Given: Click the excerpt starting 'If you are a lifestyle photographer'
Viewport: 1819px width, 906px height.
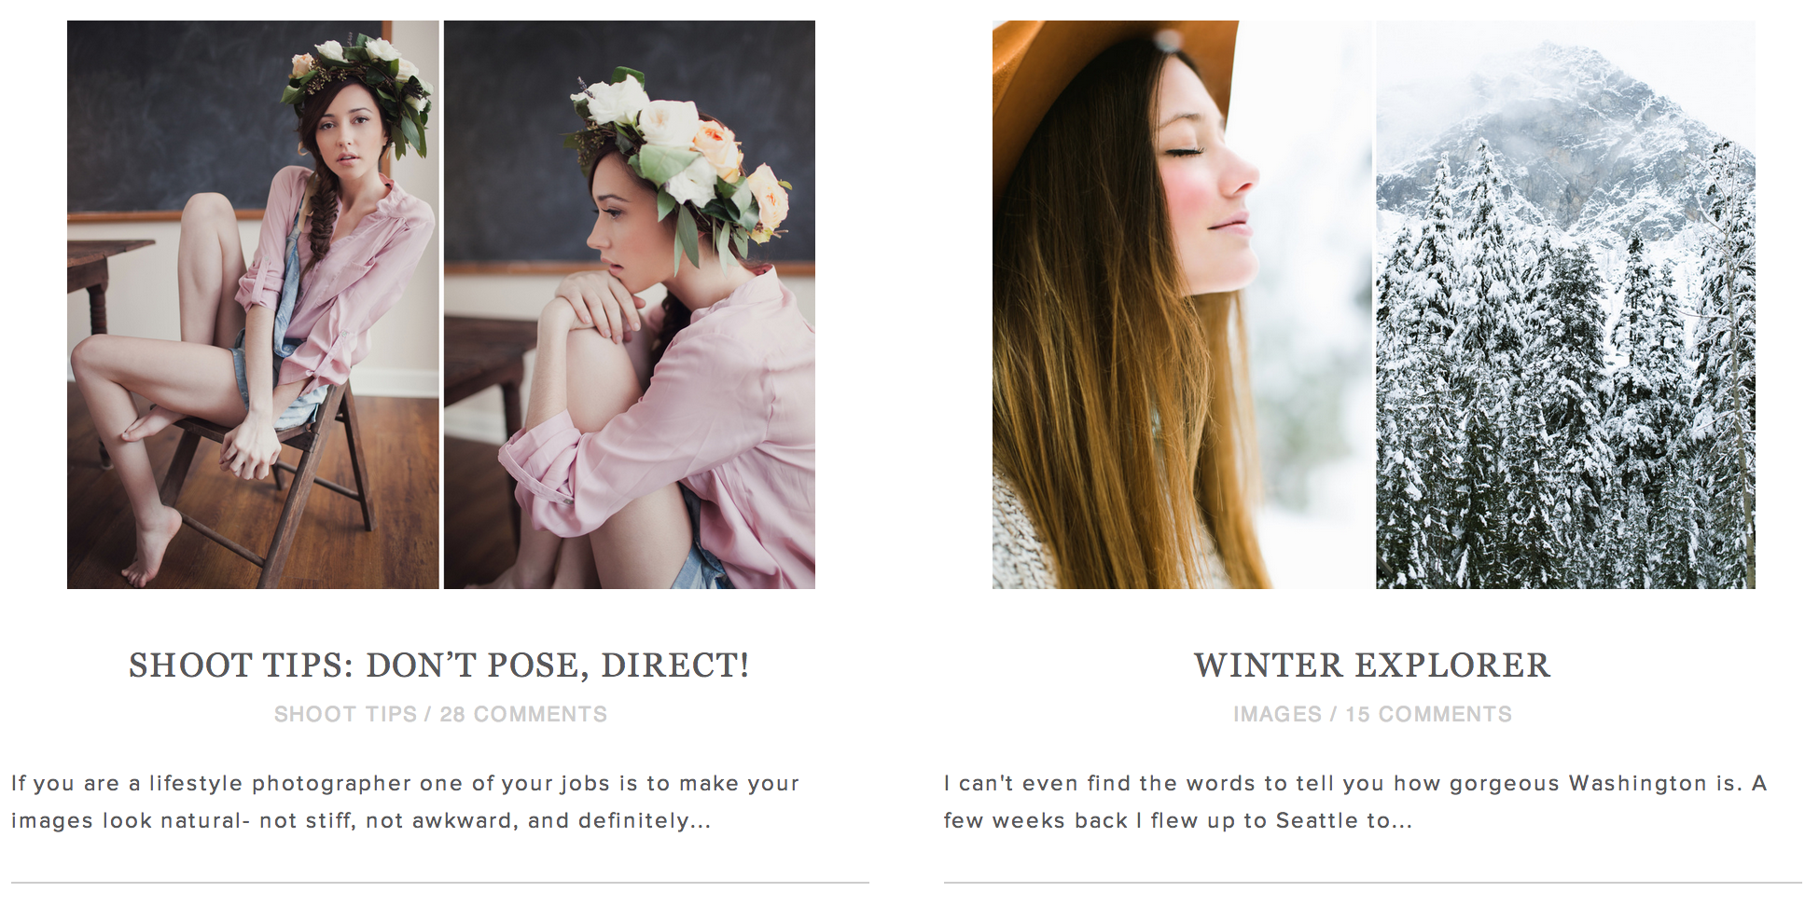Looking at the screenshot, I should coord(406,802).
